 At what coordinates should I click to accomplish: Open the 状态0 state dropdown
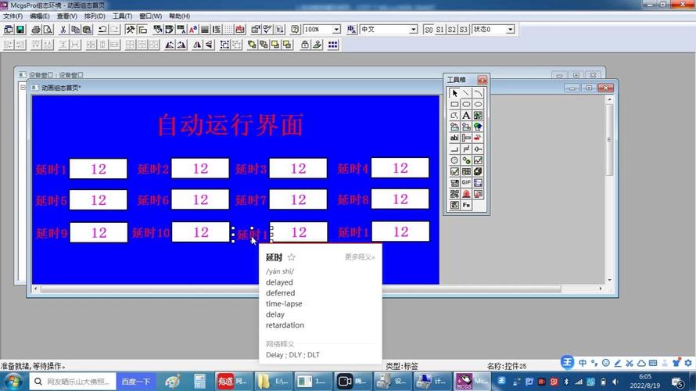510,30
